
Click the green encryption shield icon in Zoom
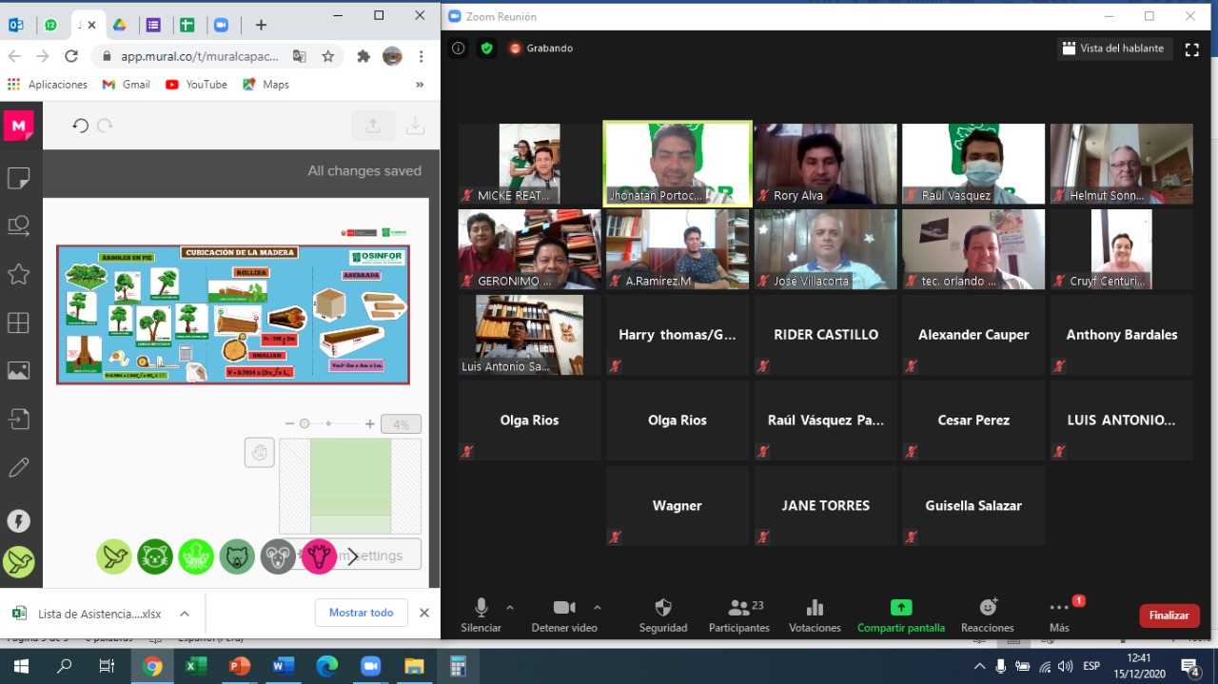click(x=487, y=48)
